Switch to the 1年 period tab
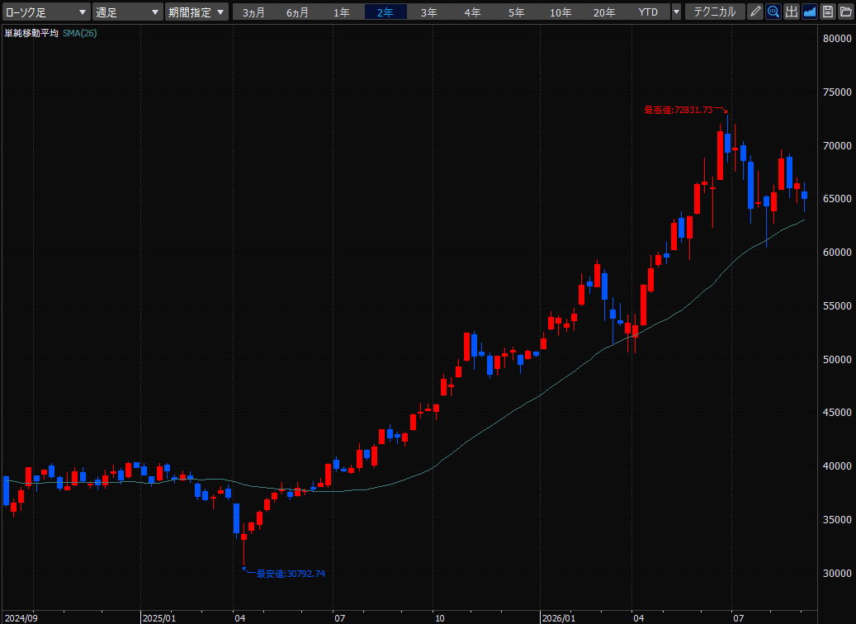Screen dimensions: 856x624 pos(342,12)
